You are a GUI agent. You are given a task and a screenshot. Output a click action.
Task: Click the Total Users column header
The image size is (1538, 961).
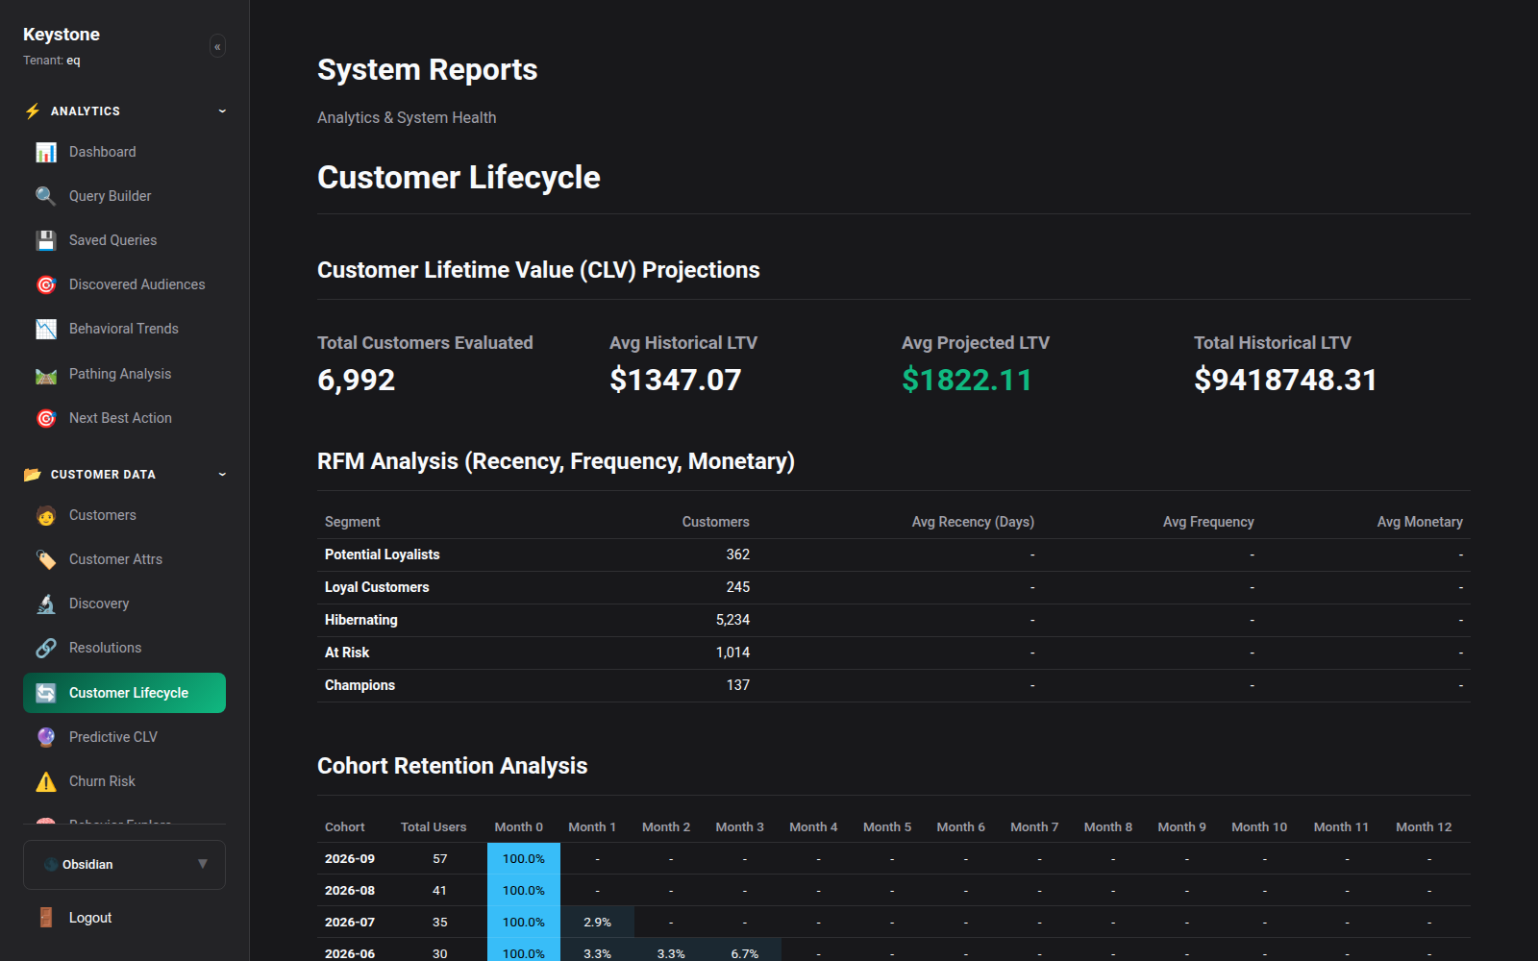click(x=434, y=826)
